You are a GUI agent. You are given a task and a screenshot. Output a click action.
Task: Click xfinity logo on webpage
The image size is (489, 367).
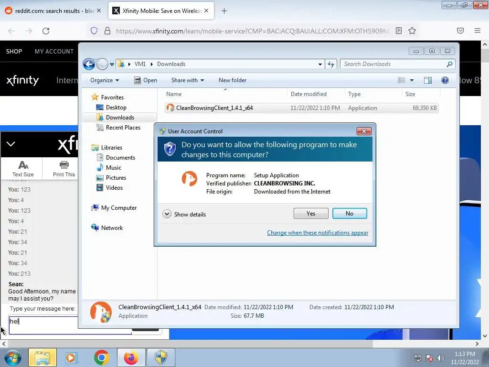(22, 80)
